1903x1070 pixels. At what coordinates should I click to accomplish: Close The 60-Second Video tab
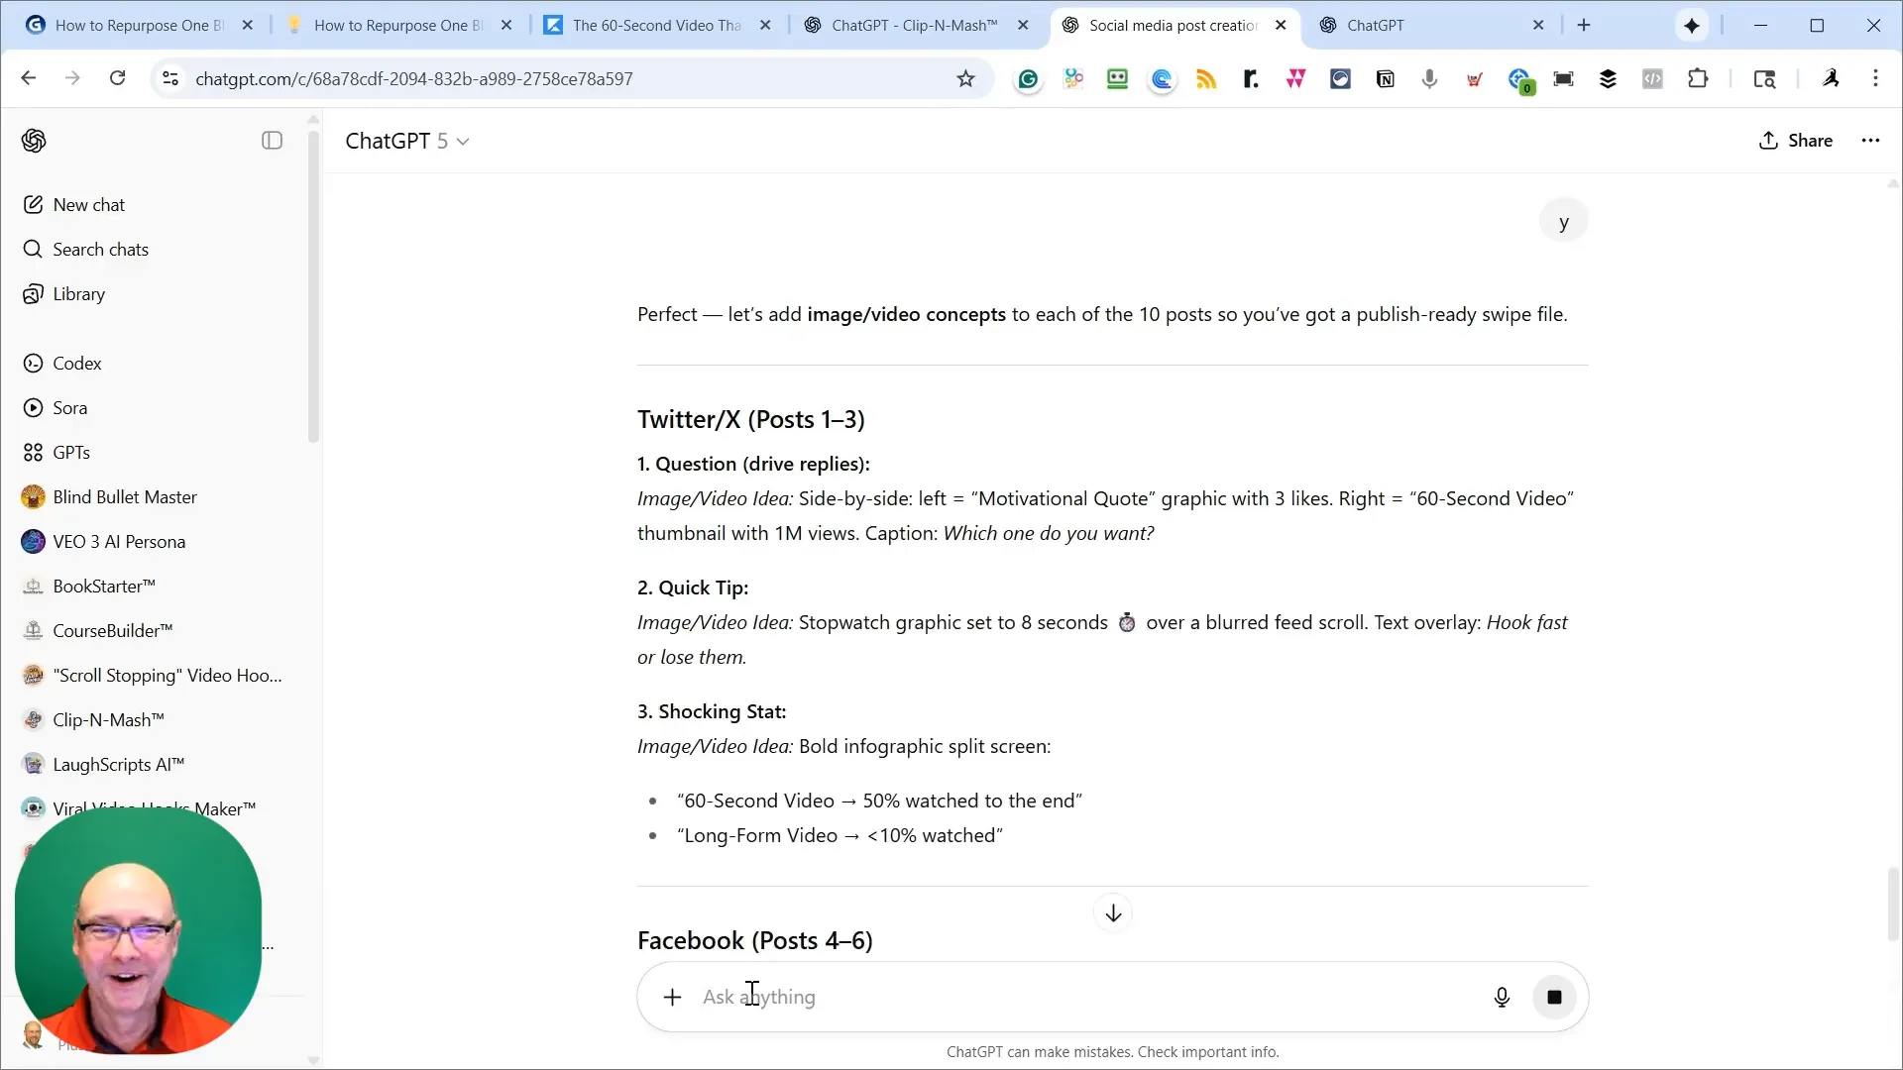point(765,26)
